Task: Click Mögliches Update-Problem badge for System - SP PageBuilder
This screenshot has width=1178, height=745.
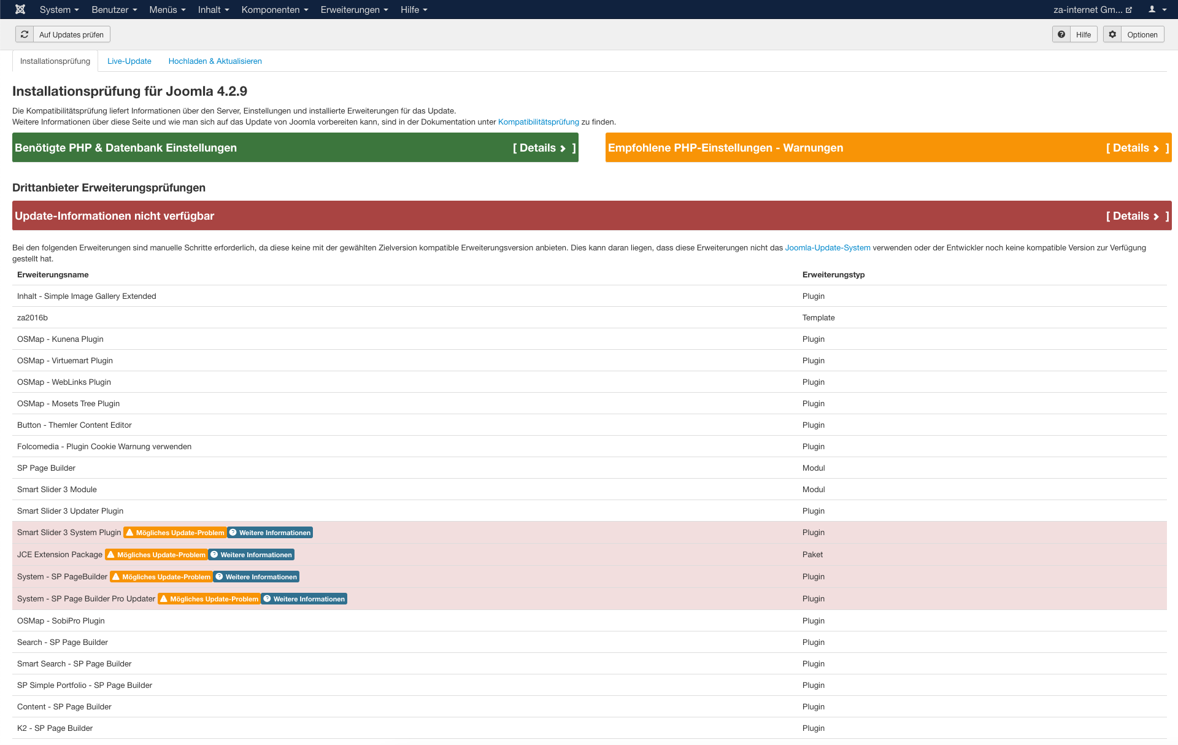Action: coord(161,577)
